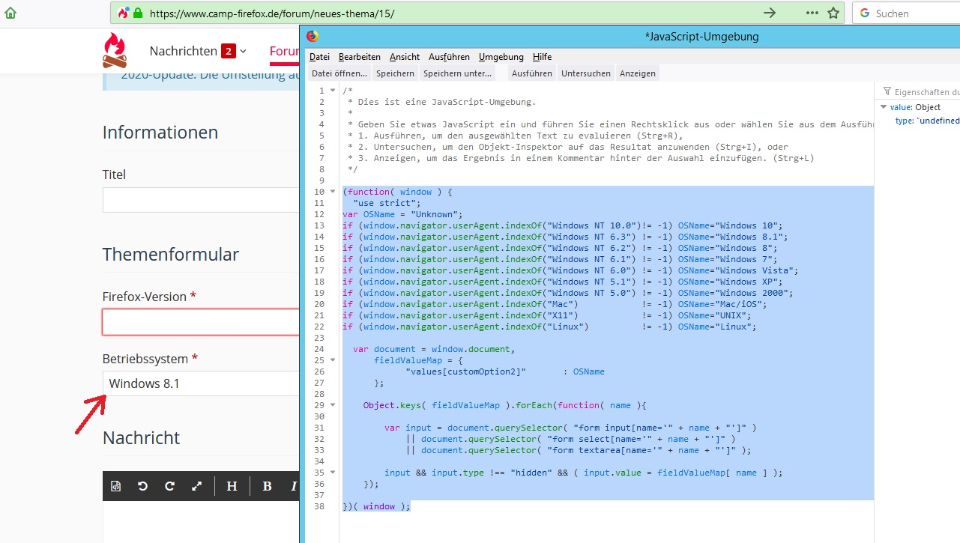Viewport: 960px width, 543px height.
Task: Click the green padlock site security icon
Action: tap(138, 13)
